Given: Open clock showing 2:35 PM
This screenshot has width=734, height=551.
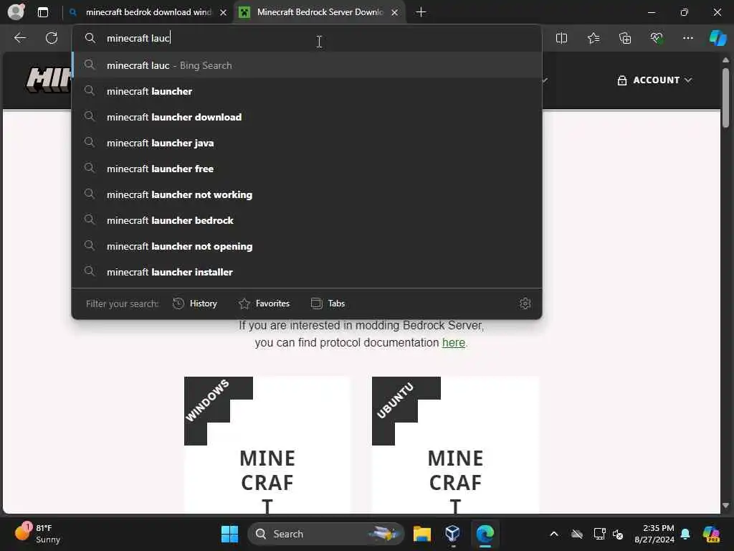Looking at the screenshot, I should pos(654,534).
